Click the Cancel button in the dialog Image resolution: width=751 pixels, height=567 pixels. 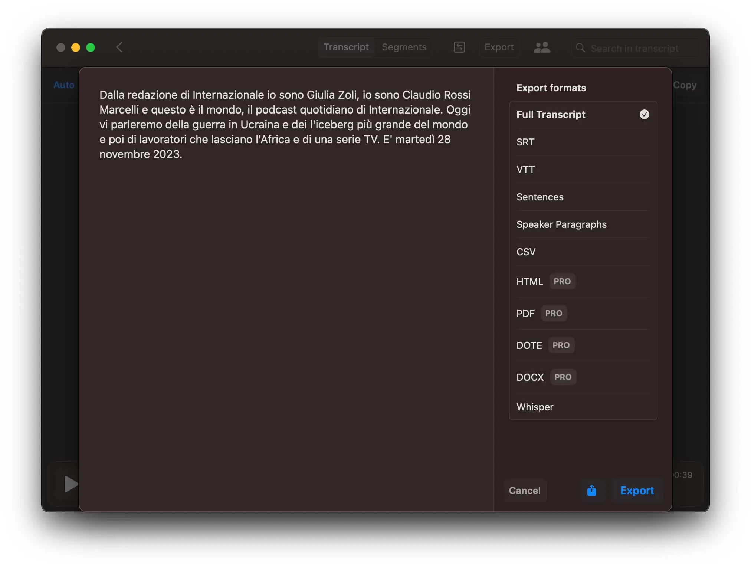tap(524, 490)
